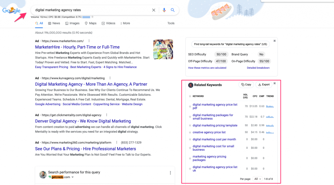334x185 pixels.
Task: Open the News tab
Action: [54, 23]
